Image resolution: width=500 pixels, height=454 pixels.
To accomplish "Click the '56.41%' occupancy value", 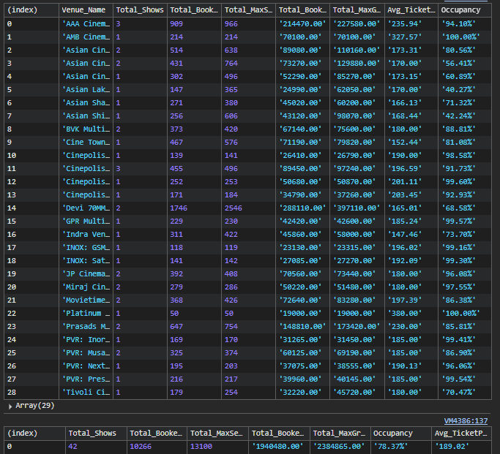I will pyautogui.click(x=458, y=64).
